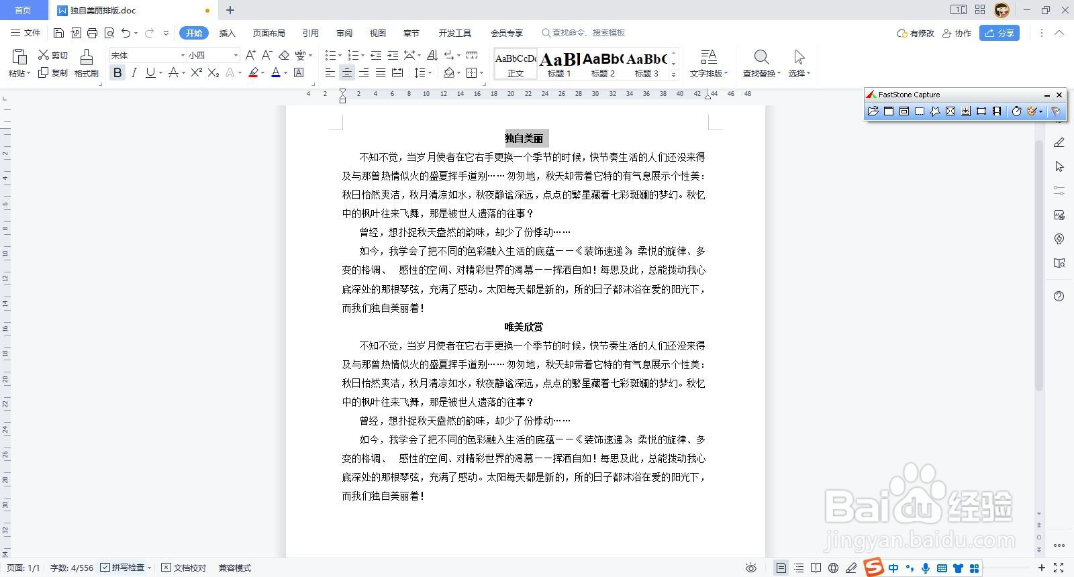Image resolution: width=1074 pixels, height=577 pixels.
Task: Toggle center alignment
Action: (x=346, y=72)
